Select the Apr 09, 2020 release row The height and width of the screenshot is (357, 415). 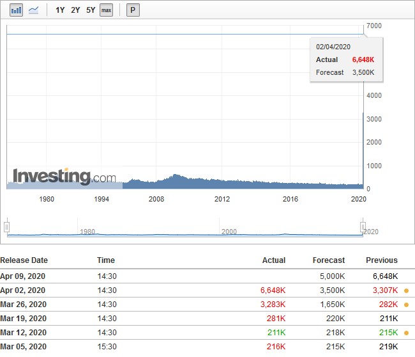click(207, 276)
